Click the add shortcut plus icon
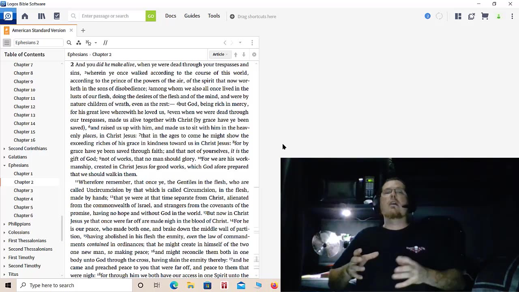The height and width of the screenshot is (292, 519). point(232,17)
